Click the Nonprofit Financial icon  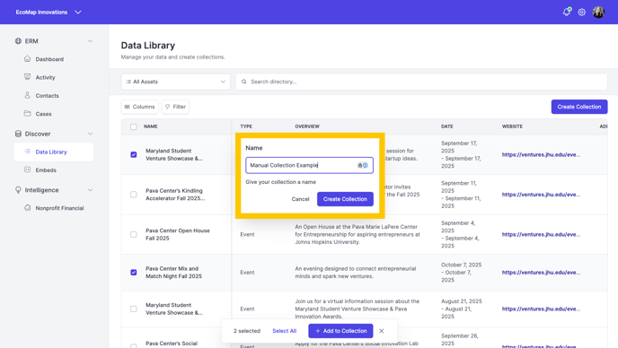[x=27, y=207]
